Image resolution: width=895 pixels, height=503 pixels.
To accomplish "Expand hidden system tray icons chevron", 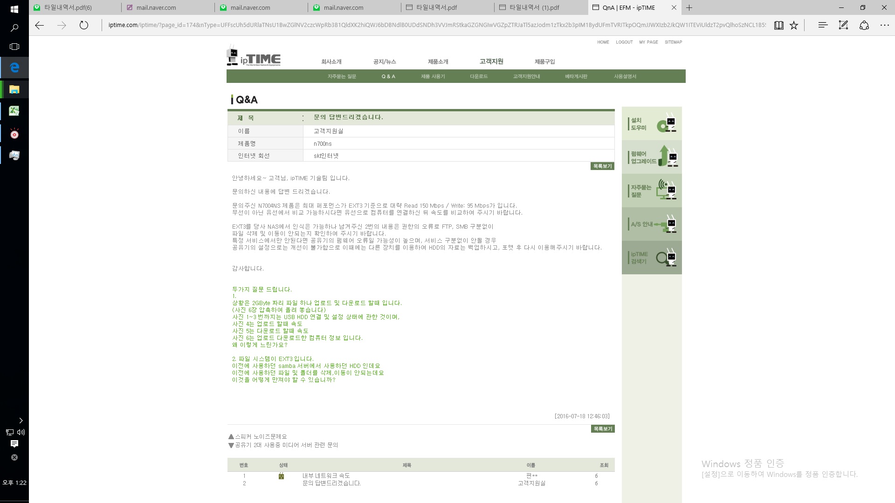I will [x=21, y=421].
